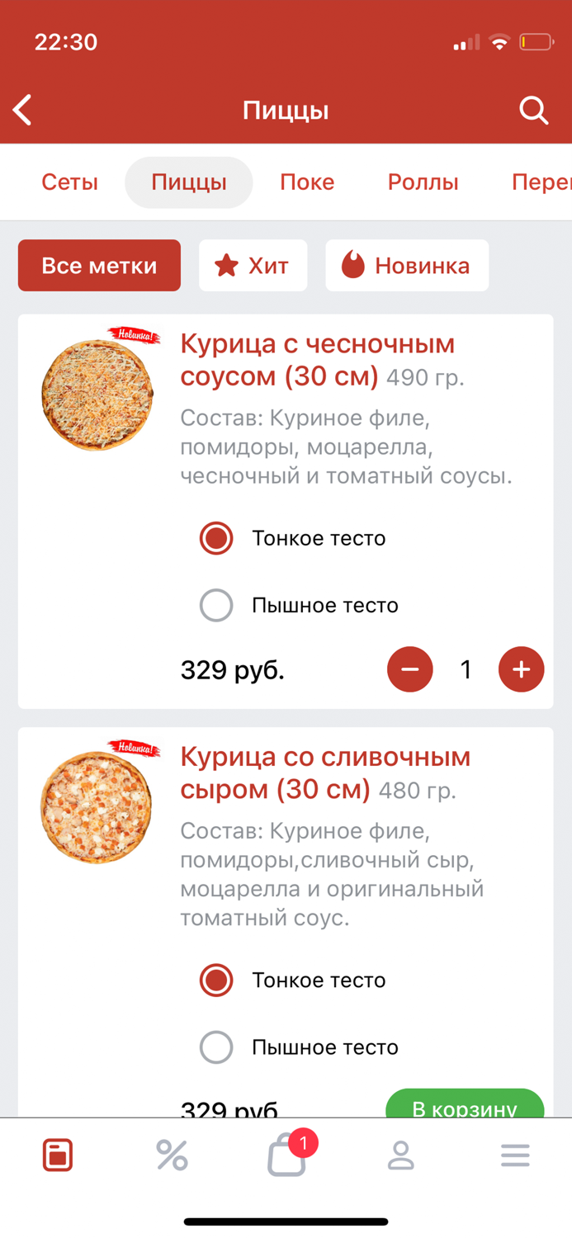The width and height of the screenshot is (572, 1238).
Task: Select Пышное тесто for cream cheese pizza
Action: click(x=216, y=1047)
